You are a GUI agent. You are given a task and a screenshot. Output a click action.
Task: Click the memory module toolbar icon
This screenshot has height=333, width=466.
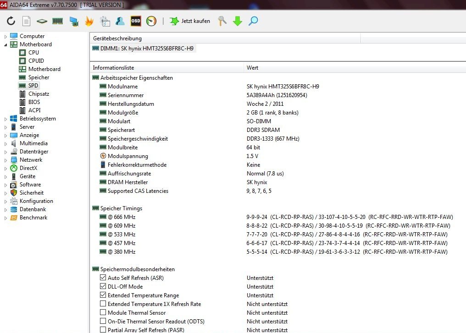click(x=57, y=21)
